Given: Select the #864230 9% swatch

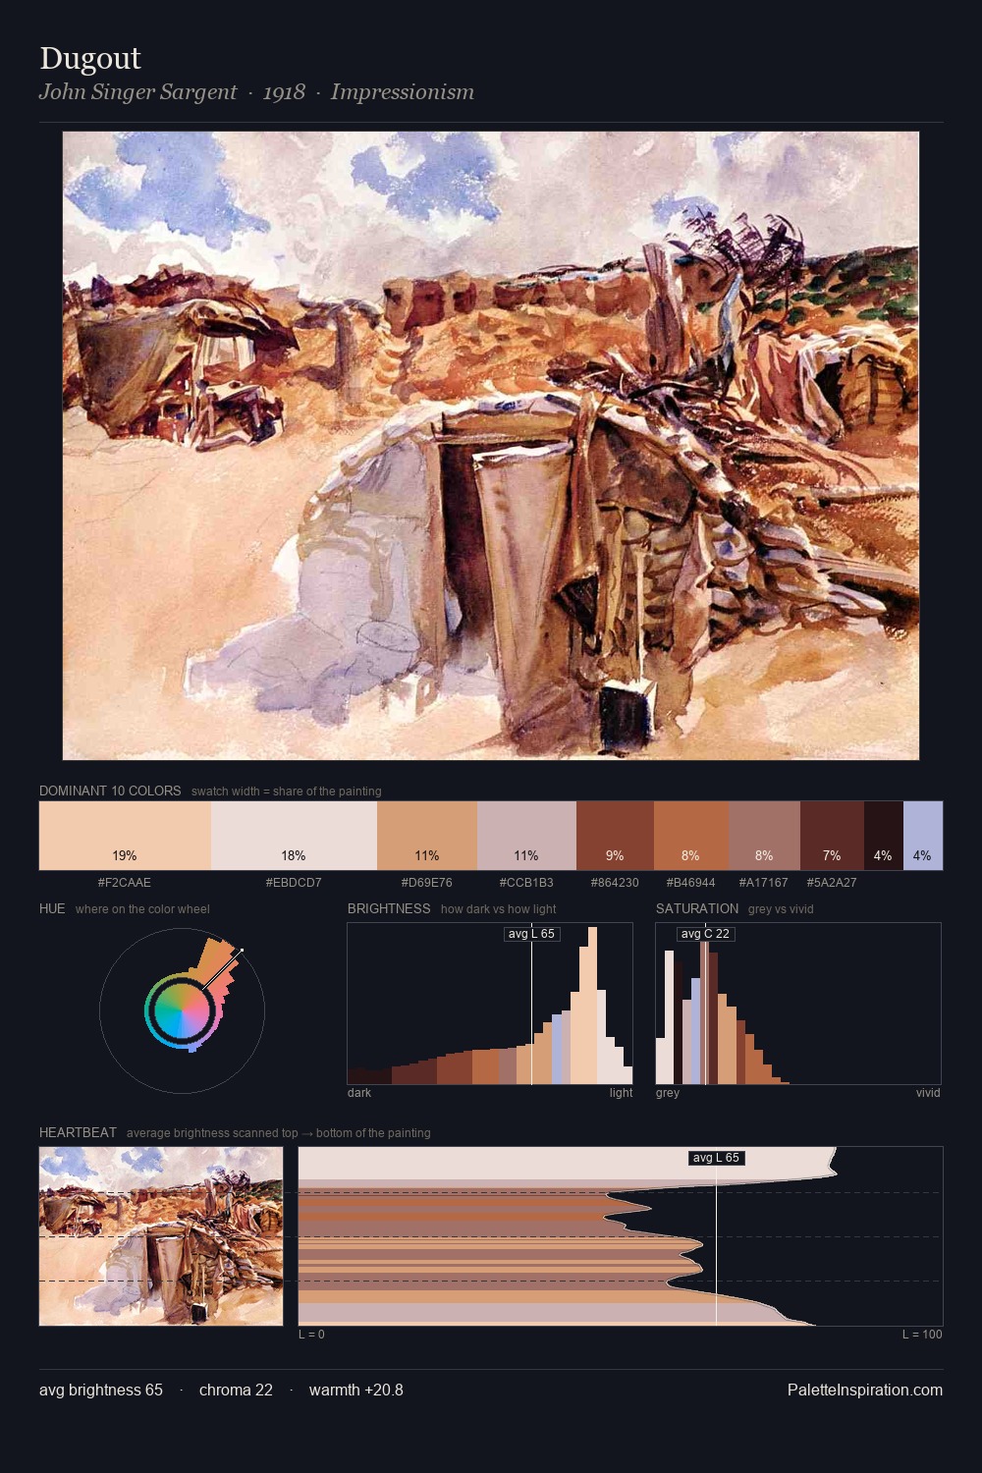Looking at the screenshot, I should click(615, 836).
